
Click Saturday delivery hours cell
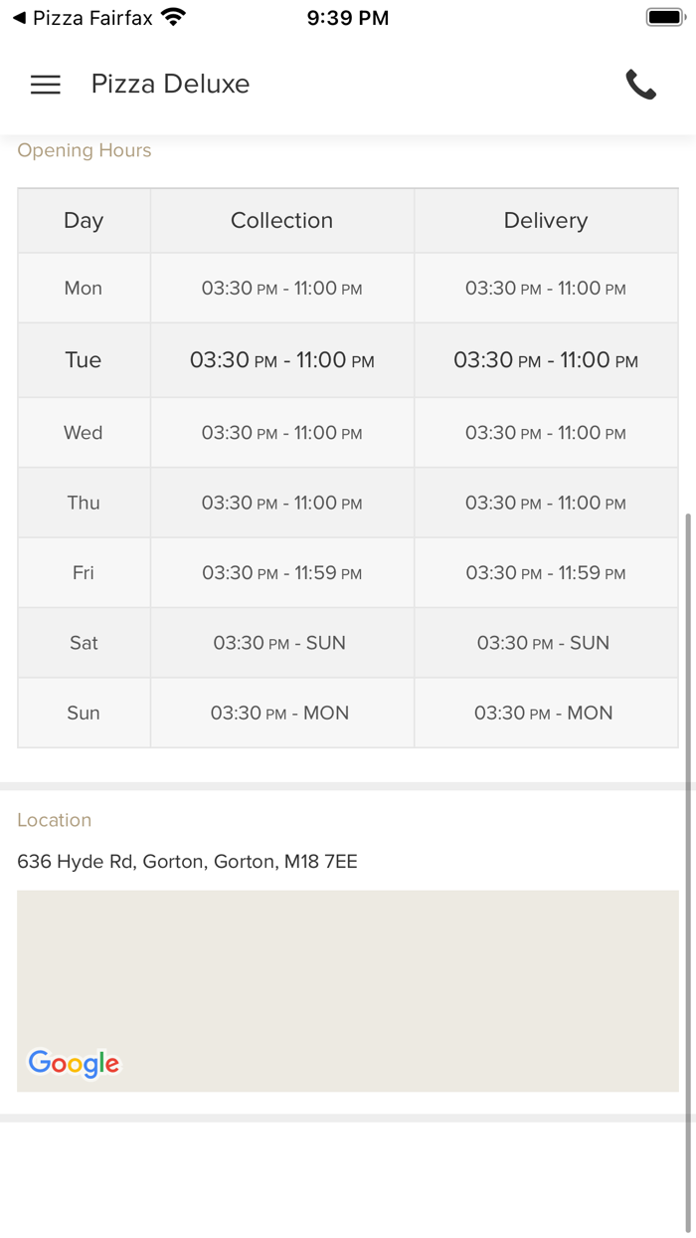pos(545,643)
